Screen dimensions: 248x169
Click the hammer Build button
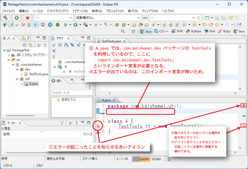pyautogui.click(x=6, y=18)
